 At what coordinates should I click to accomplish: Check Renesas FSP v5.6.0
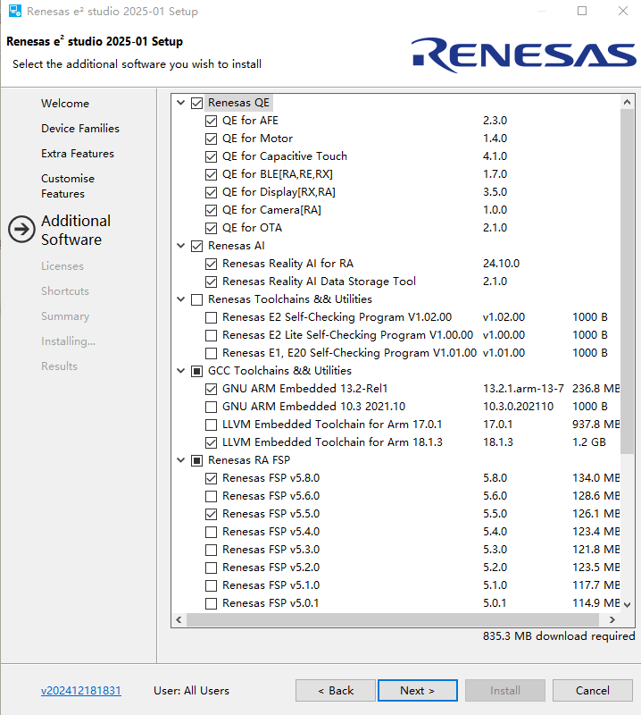(x=211, y=496)
